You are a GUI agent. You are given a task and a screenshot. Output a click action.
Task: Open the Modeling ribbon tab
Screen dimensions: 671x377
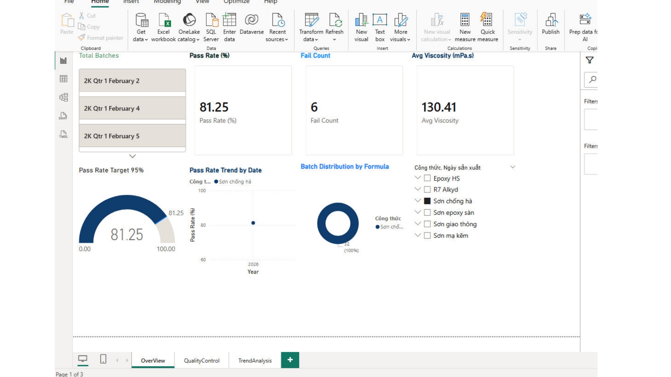pyautogui.click(x=167, y=2)
